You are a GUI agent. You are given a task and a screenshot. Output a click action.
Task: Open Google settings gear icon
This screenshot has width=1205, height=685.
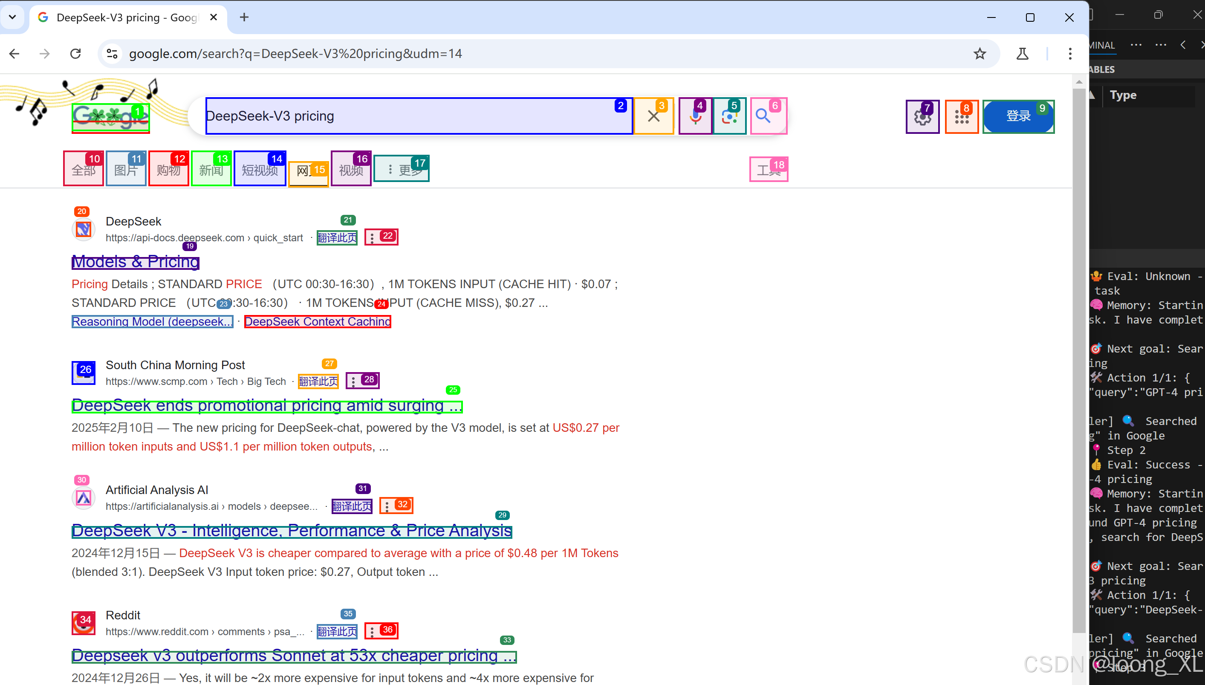[x=922, y=117]
